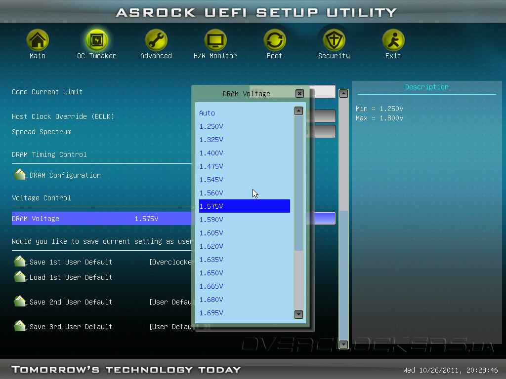The width and height of the screenshot is (506, 379).
Task: Click the main page scrollbar thumb
Action: click(x=343, y=275)
